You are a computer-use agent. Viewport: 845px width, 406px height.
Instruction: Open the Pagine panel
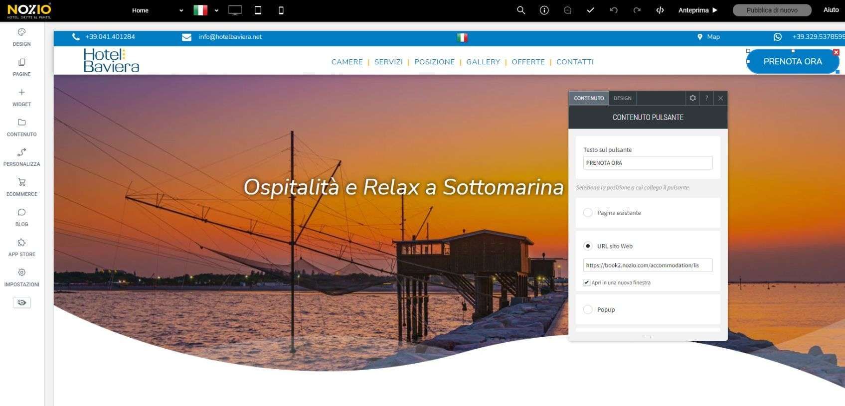pyautogui.click(x=21, y=67)
